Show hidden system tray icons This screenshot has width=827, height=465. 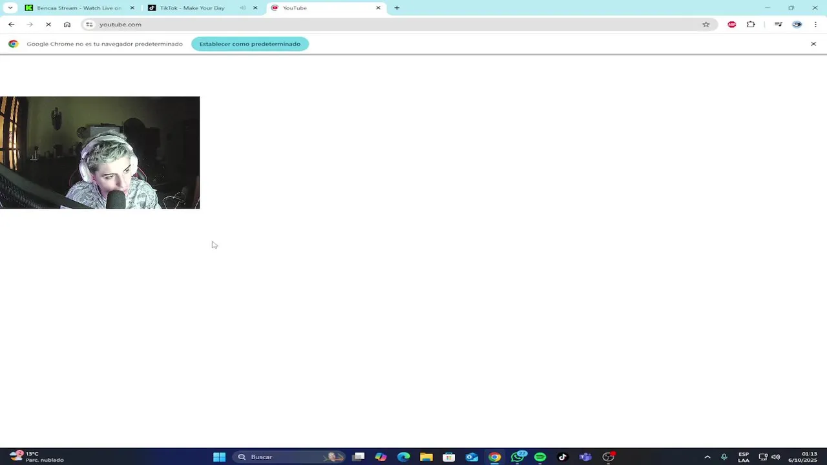tap(707, 457)
